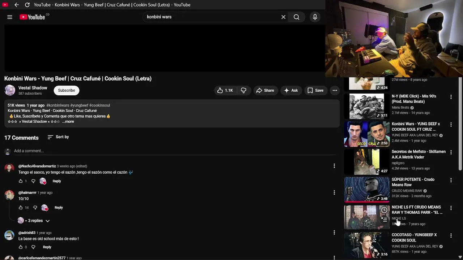Save the video to a playlist

[x=315, y=91]
